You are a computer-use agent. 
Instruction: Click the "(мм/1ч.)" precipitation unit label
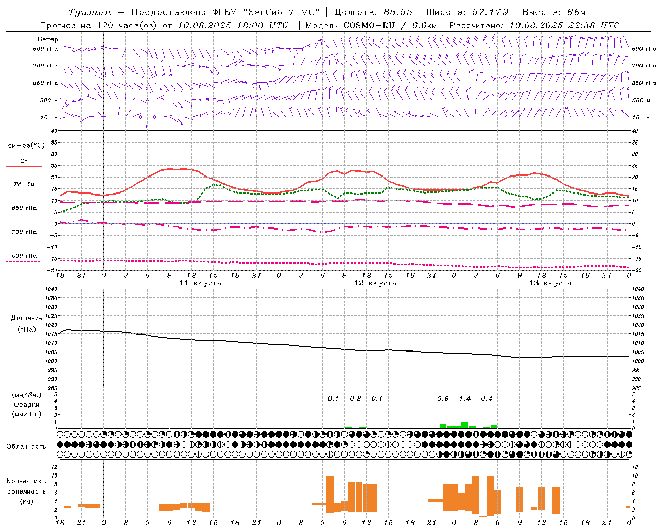click(x=27, y=414)
